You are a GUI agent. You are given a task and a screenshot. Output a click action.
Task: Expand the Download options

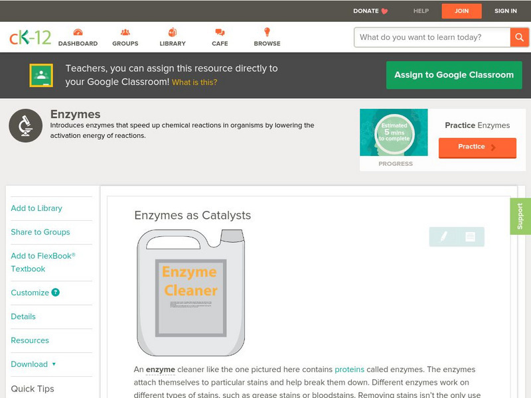(x=29, y=364)
